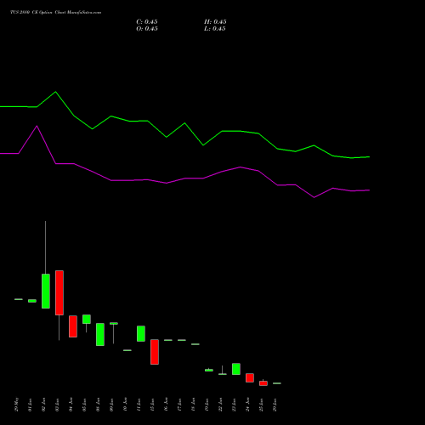Select the close value 'C: 0.45'

tap(147, 22)
